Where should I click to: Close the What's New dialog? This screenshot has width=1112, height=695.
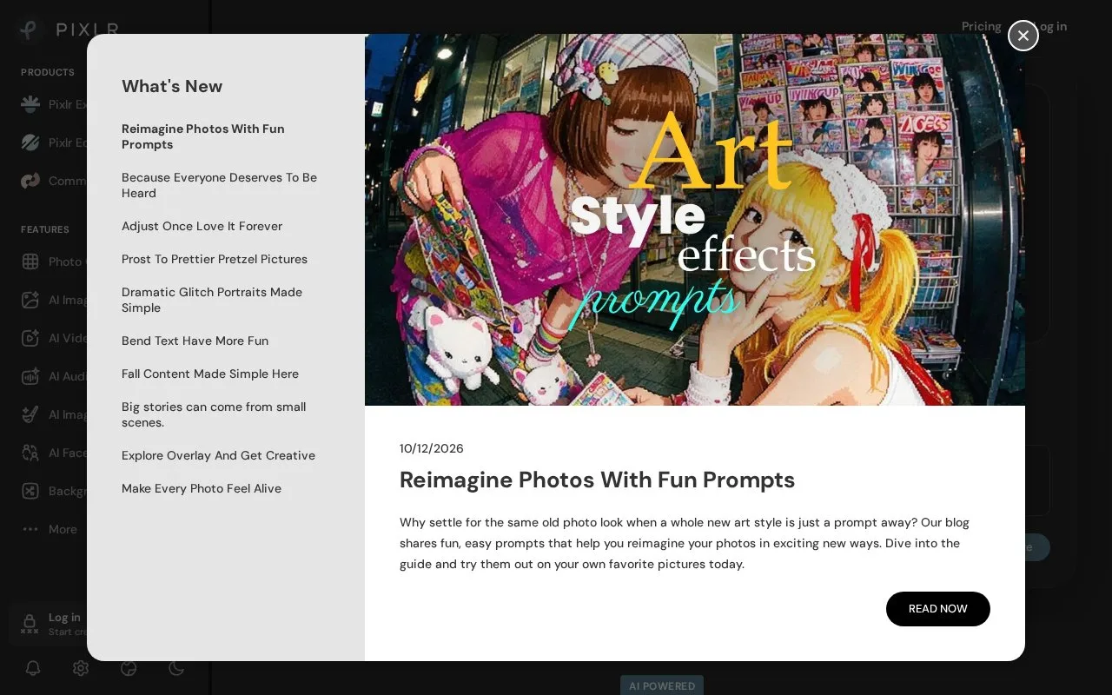[x=1023, y=36]
